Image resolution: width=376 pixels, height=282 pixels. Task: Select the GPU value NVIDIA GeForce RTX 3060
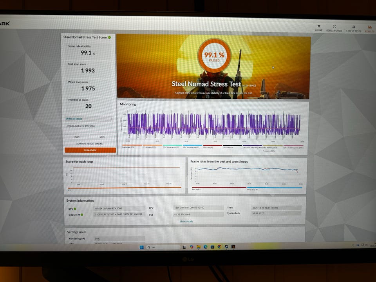[x=119, y=208]
